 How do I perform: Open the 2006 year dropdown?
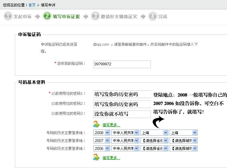pos(102,148)
